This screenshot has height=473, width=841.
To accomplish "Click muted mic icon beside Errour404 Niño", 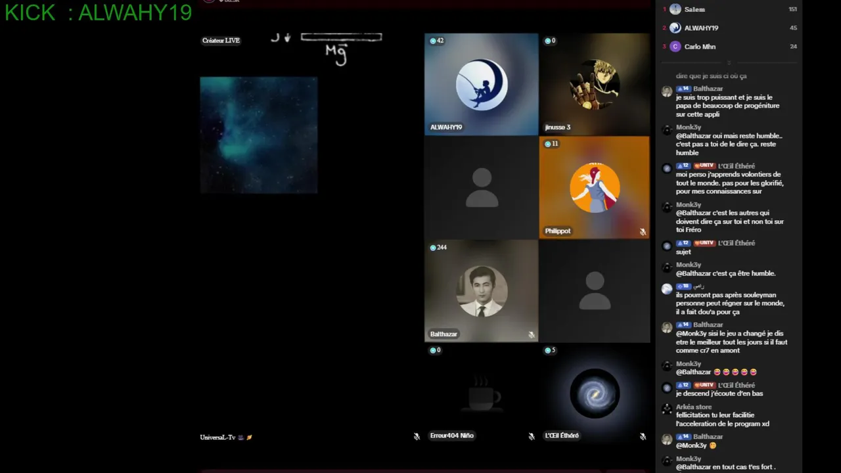I will tap(532, 436).
